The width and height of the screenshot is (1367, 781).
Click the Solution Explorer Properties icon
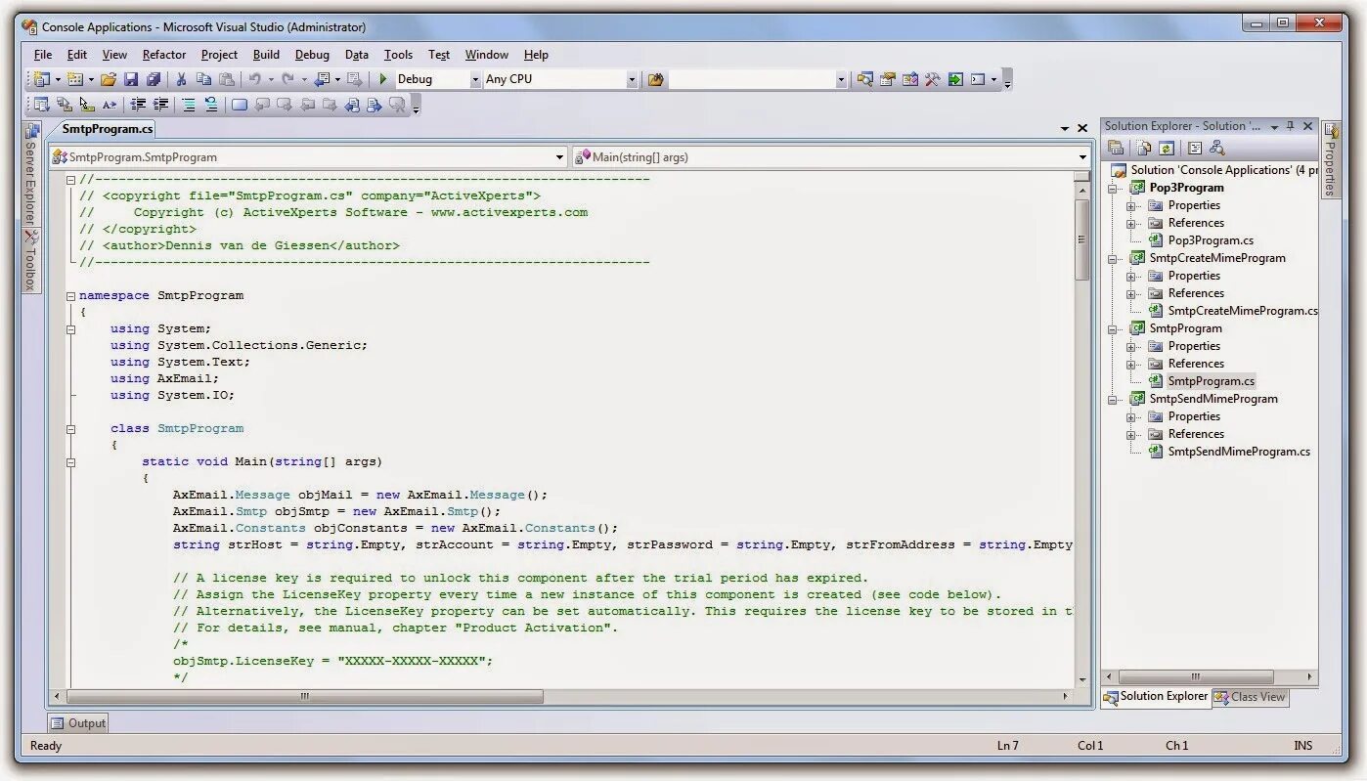[1116, 149]
